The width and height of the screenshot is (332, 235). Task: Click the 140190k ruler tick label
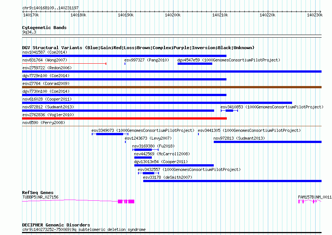126,15
